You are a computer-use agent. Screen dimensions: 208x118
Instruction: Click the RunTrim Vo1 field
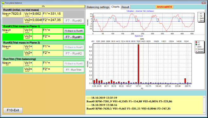tap(37, 64)
